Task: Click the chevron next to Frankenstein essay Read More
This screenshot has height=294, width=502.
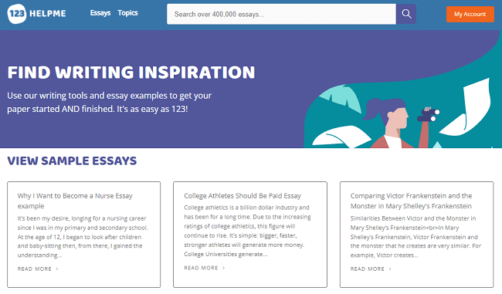Action: pyautogui.click(x=390, y=269)
